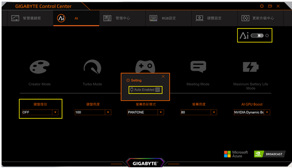Switch to the AI tab
292x168 pixels.
[76, 18]
